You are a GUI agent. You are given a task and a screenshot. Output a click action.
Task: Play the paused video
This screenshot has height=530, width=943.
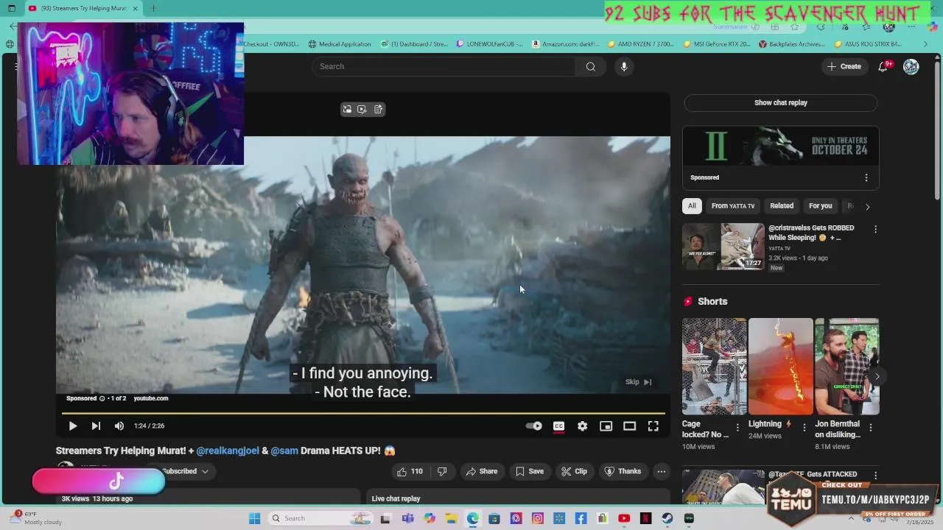72,426
